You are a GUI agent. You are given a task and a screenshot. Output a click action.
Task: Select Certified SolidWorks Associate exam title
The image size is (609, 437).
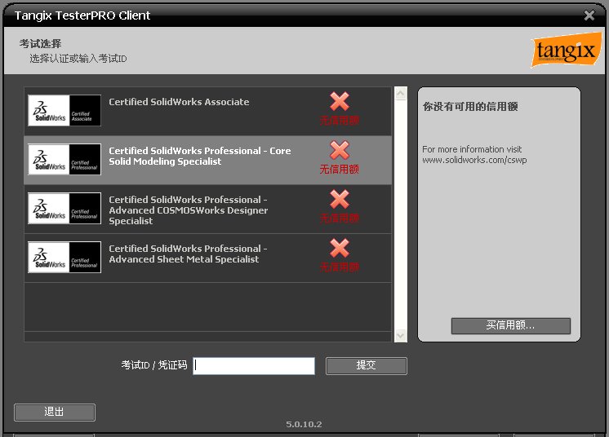pos(179,102)
